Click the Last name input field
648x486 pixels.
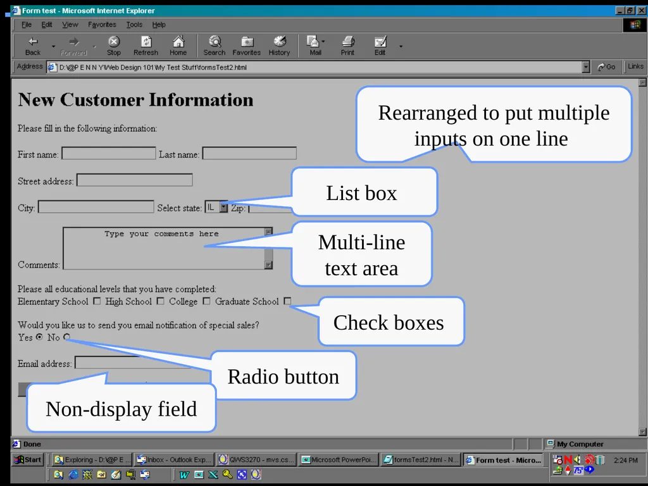tap(249, 153)
